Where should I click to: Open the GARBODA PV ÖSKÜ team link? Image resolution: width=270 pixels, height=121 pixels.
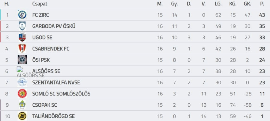pos(54,26)
